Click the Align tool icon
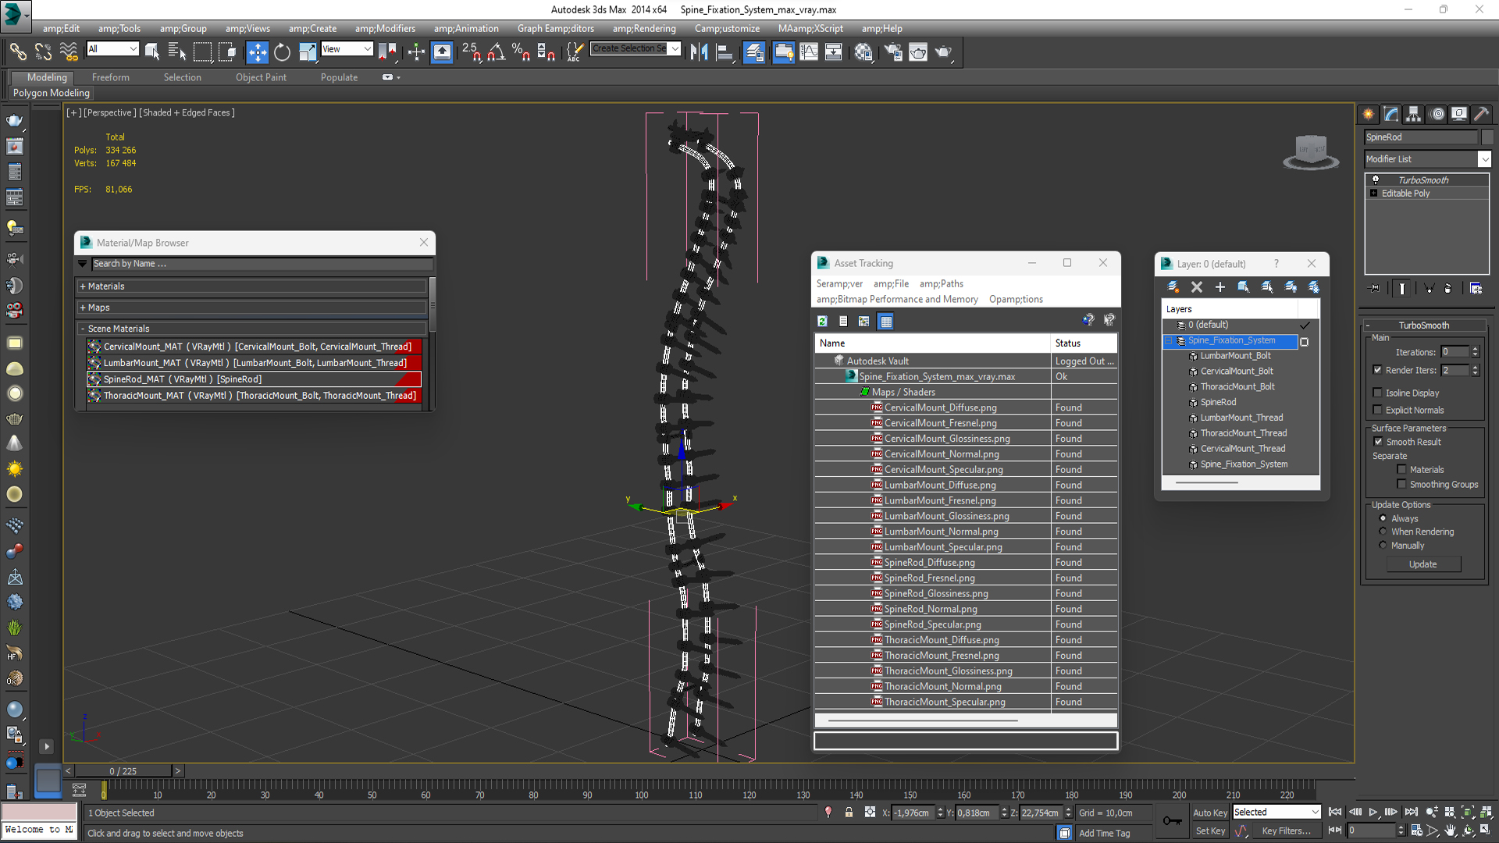The height and width of the screenshot is (843, 1499). point(725,52)
